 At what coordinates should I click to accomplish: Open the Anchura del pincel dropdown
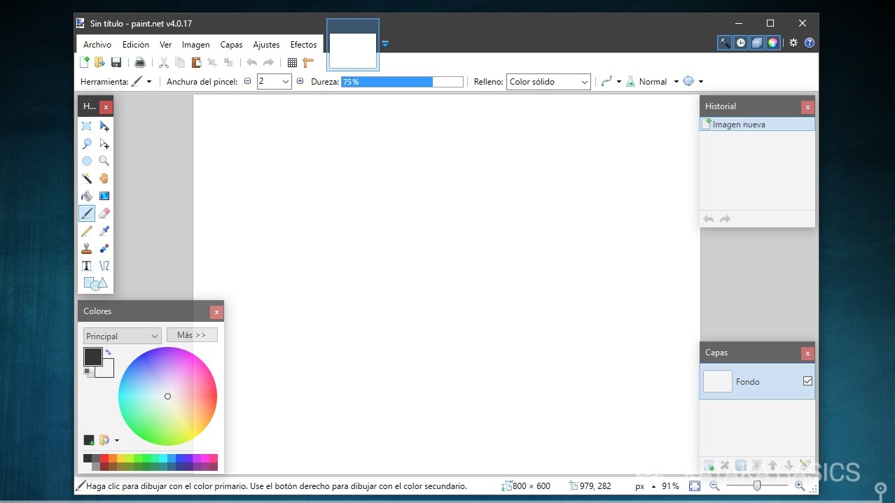coord(286,81)
